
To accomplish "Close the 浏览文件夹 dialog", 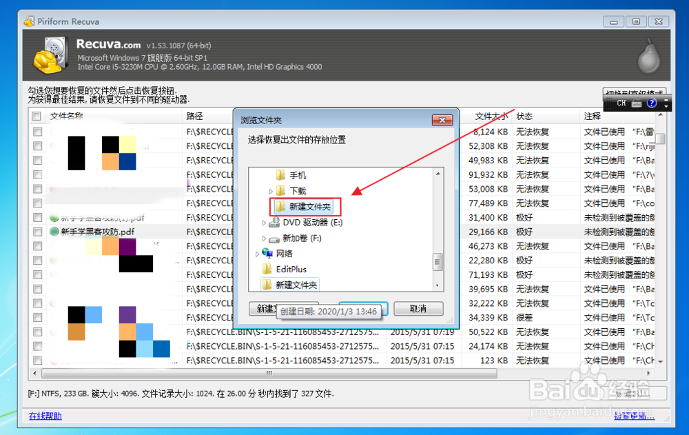I will pos(442,120).
